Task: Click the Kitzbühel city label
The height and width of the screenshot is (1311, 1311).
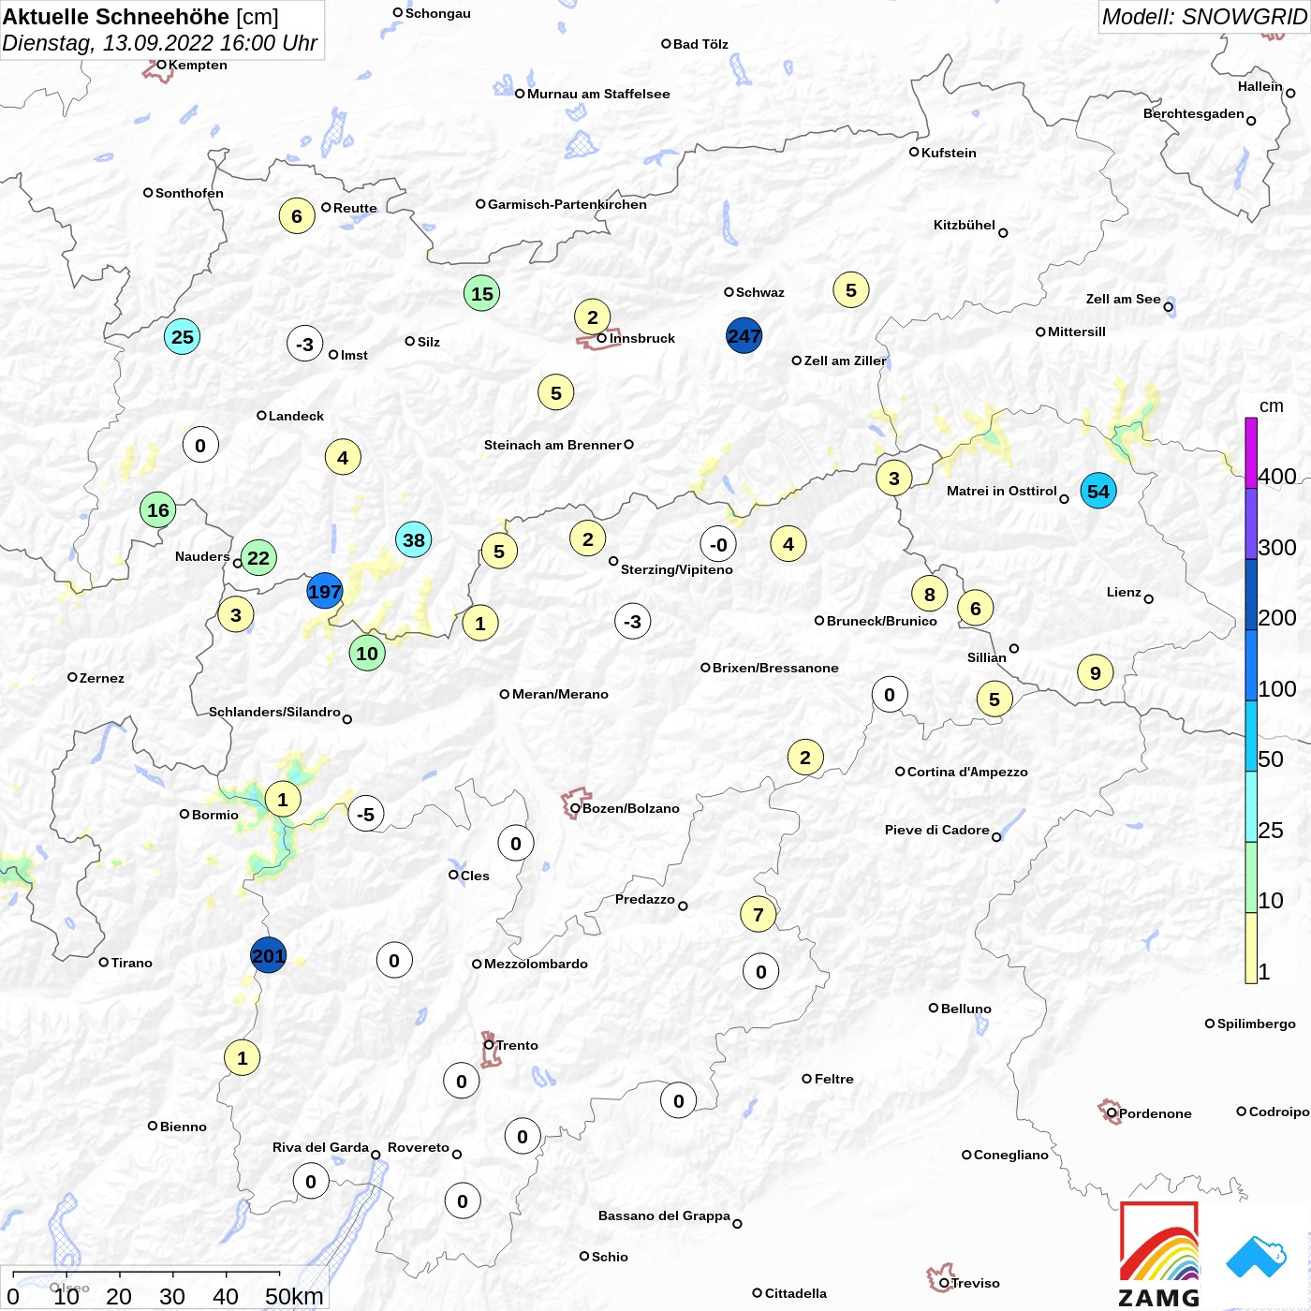Action: tap(965, 225)
